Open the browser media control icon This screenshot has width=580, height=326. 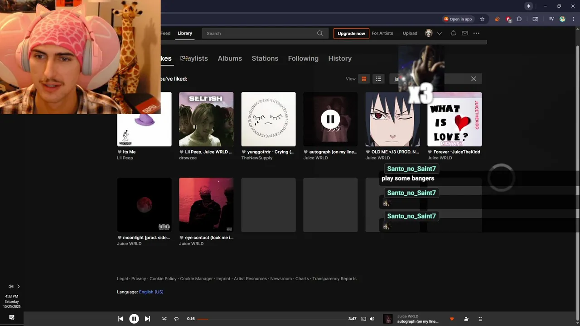tap(551, 19)
